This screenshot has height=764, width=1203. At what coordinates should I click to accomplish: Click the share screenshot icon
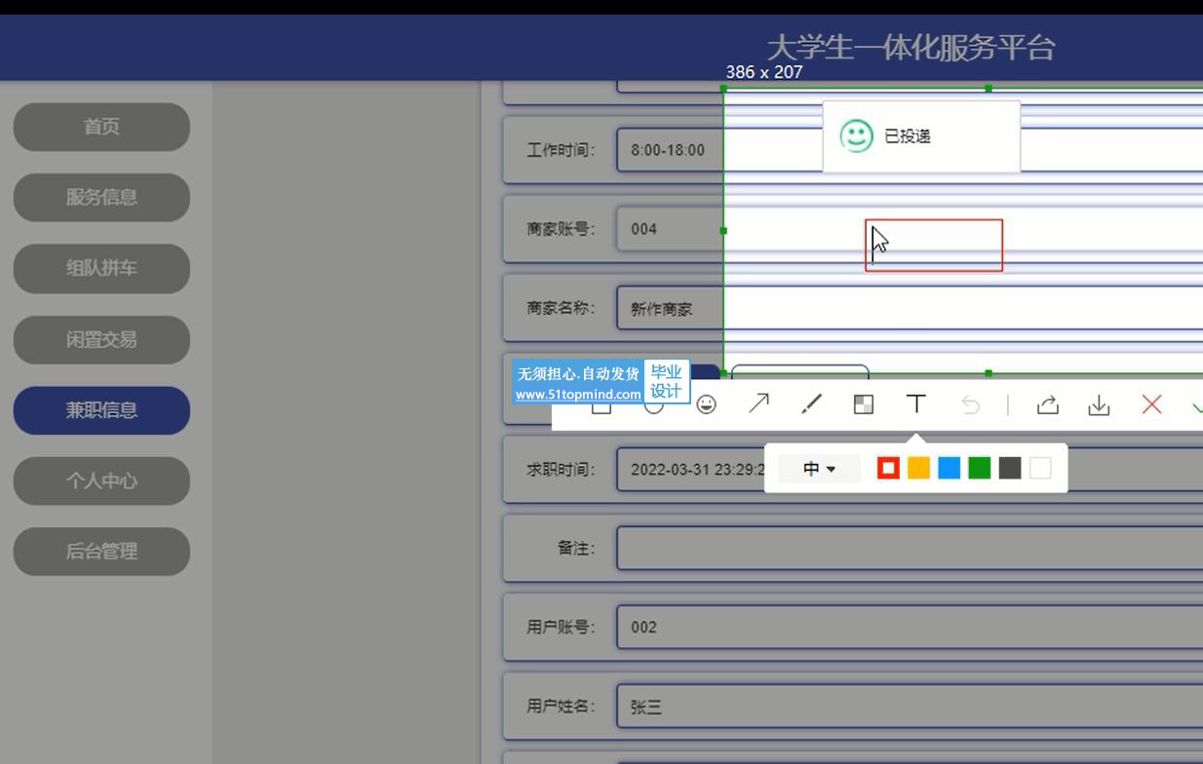[x=1047, y=403]
